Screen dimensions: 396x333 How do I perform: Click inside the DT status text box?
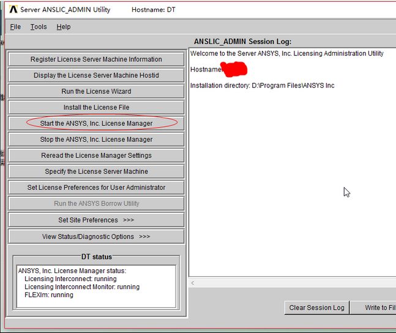[x=96, y=286]
